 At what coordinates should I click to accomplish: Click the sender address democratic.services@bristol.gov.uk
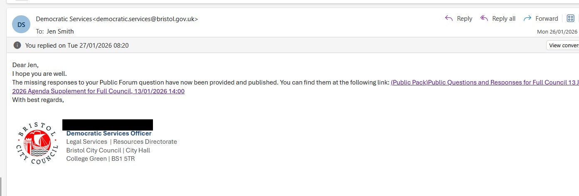(x=146, y=19)
